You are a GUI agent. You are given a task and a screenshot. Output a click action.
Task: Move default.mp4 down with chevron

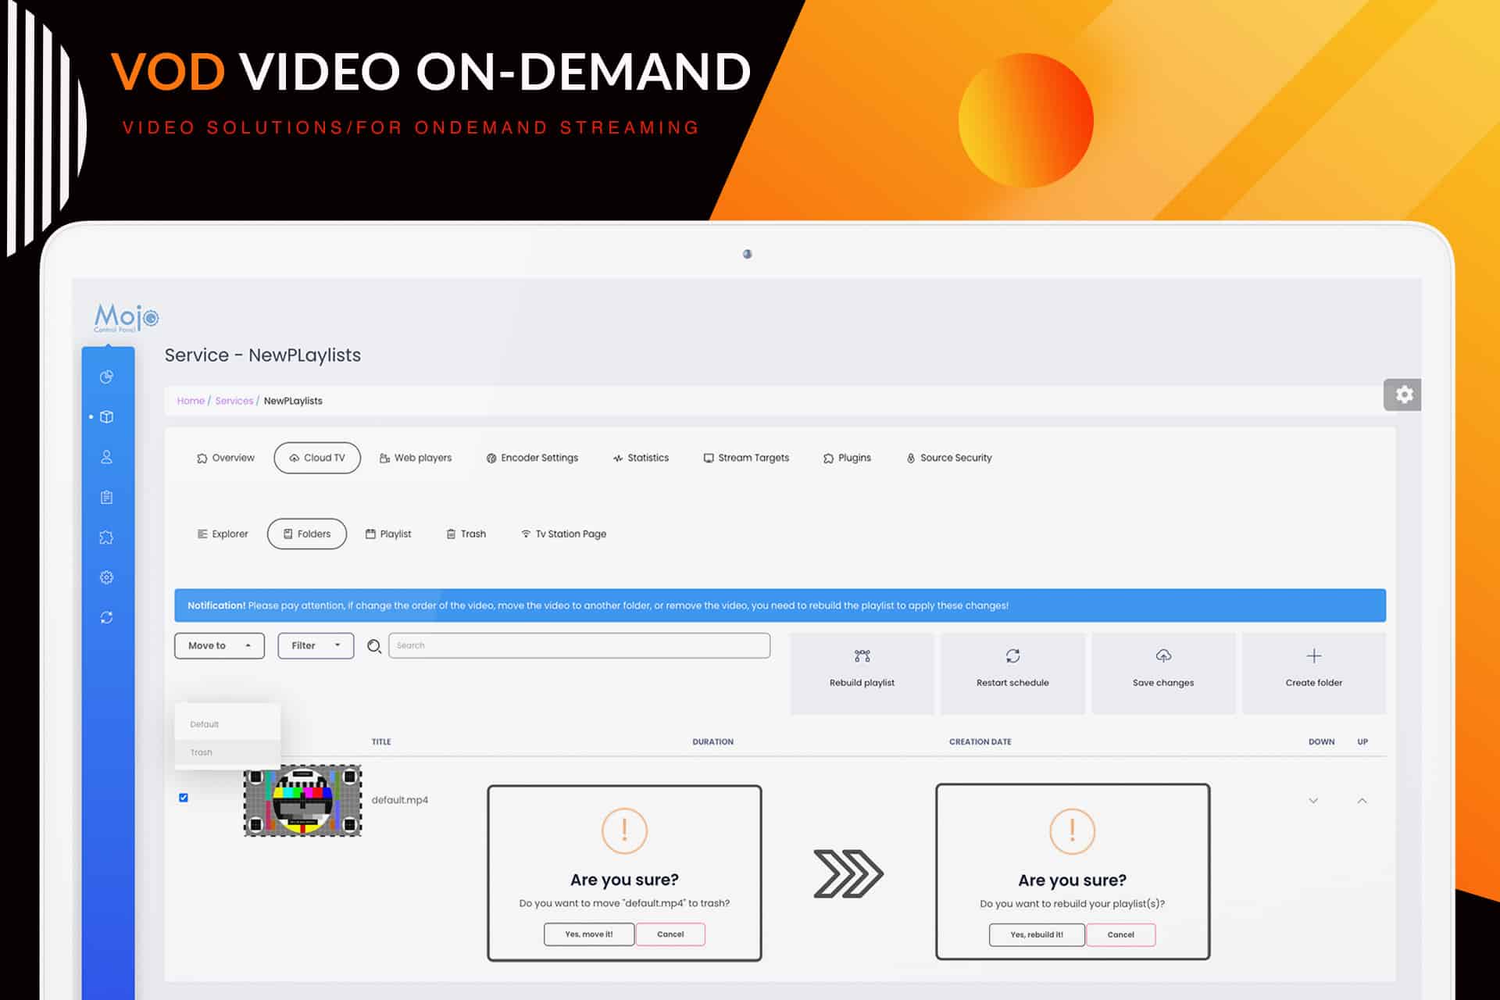pyautogui.click(x=1313, y=801)
